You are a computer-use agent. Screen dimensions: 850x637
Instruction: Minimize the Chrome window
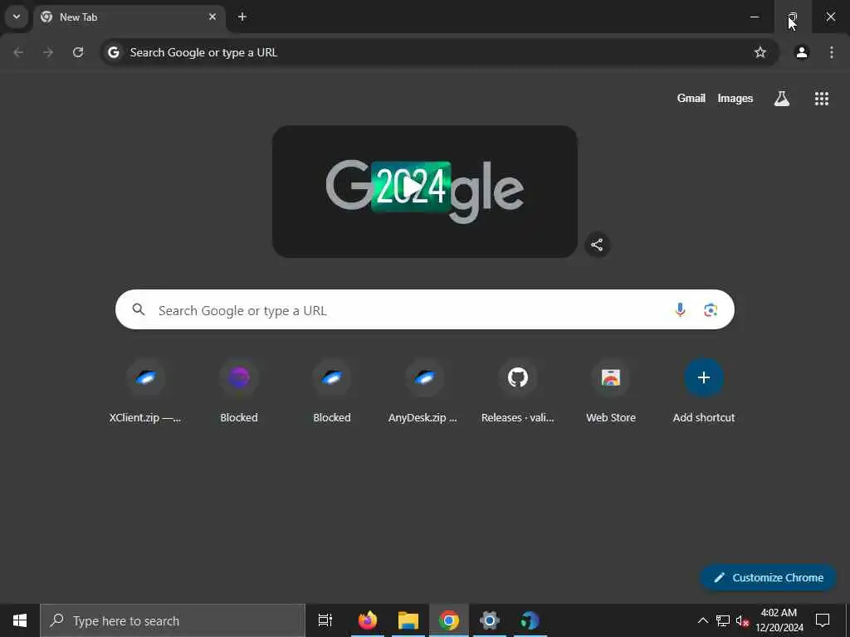[x=754, y=17]
